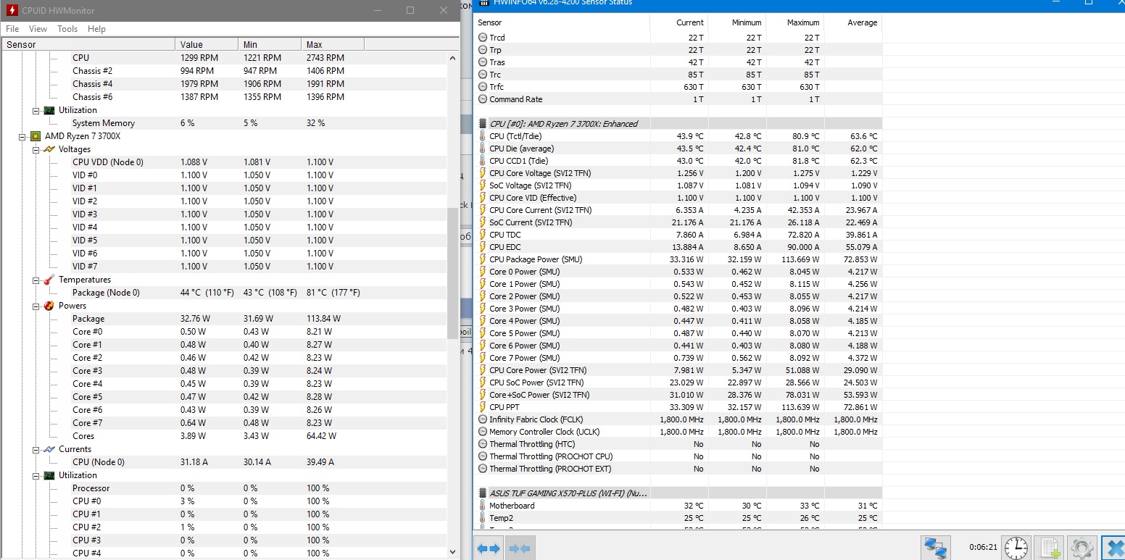The width and height of the screenshot is (1125, 560).
Task: Click the blue X button in HWiNFO toolbar
Action: click(1113, 548)
